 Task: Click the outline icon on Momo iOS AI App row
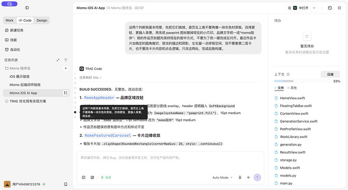(x=66, y=93)
